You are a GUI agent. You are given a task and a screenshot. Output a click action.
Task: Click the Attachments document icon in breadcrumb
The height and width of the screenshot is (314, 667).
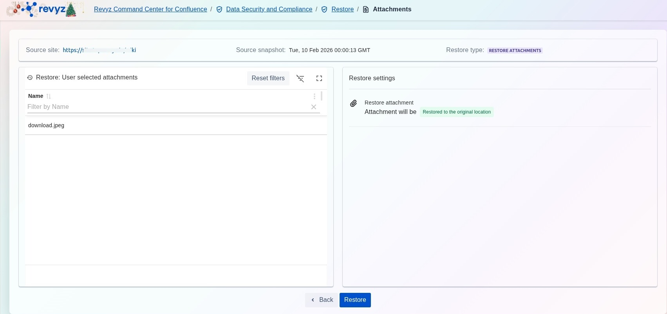coord(366,9)
